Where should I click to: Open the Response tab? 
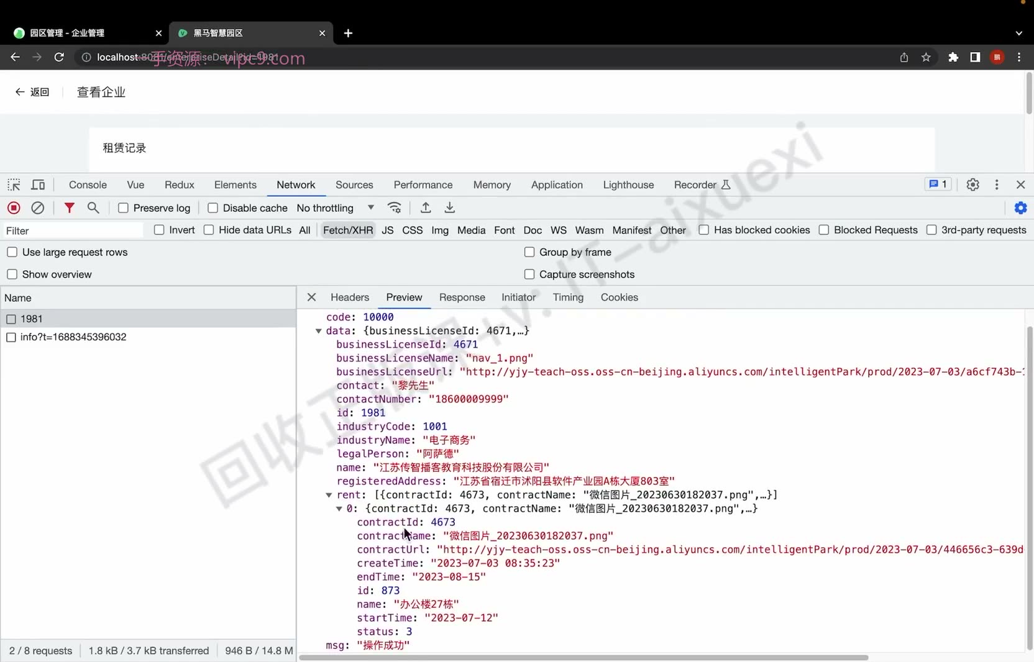(x=462, y=297)
